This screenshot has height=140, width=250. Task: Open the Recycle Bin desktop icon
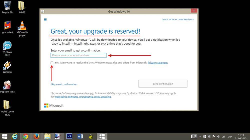tap(7, 6)
